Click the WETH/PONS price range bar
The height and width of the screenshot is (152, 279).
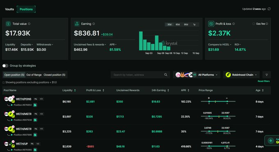point(218,101)
